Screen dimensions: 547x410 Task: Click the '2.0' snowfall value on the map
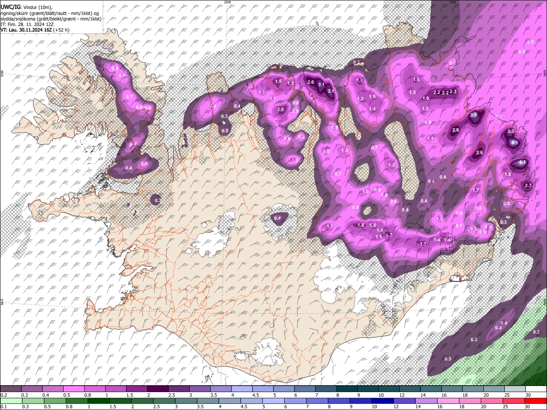tap(280, 110)
